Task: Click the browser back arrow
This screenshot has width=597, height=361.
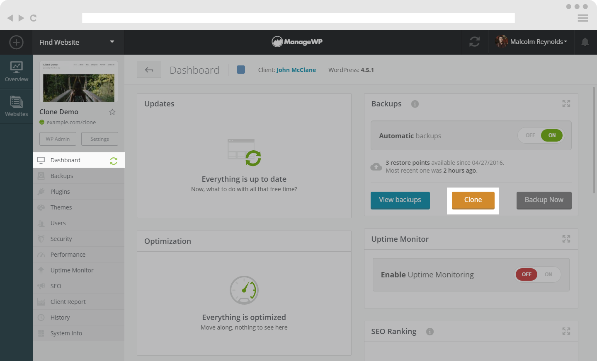Action: (10, 18)
